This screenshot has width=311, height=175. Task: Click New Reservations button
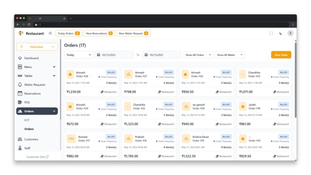pyautogui.click(x=99, y=33)
